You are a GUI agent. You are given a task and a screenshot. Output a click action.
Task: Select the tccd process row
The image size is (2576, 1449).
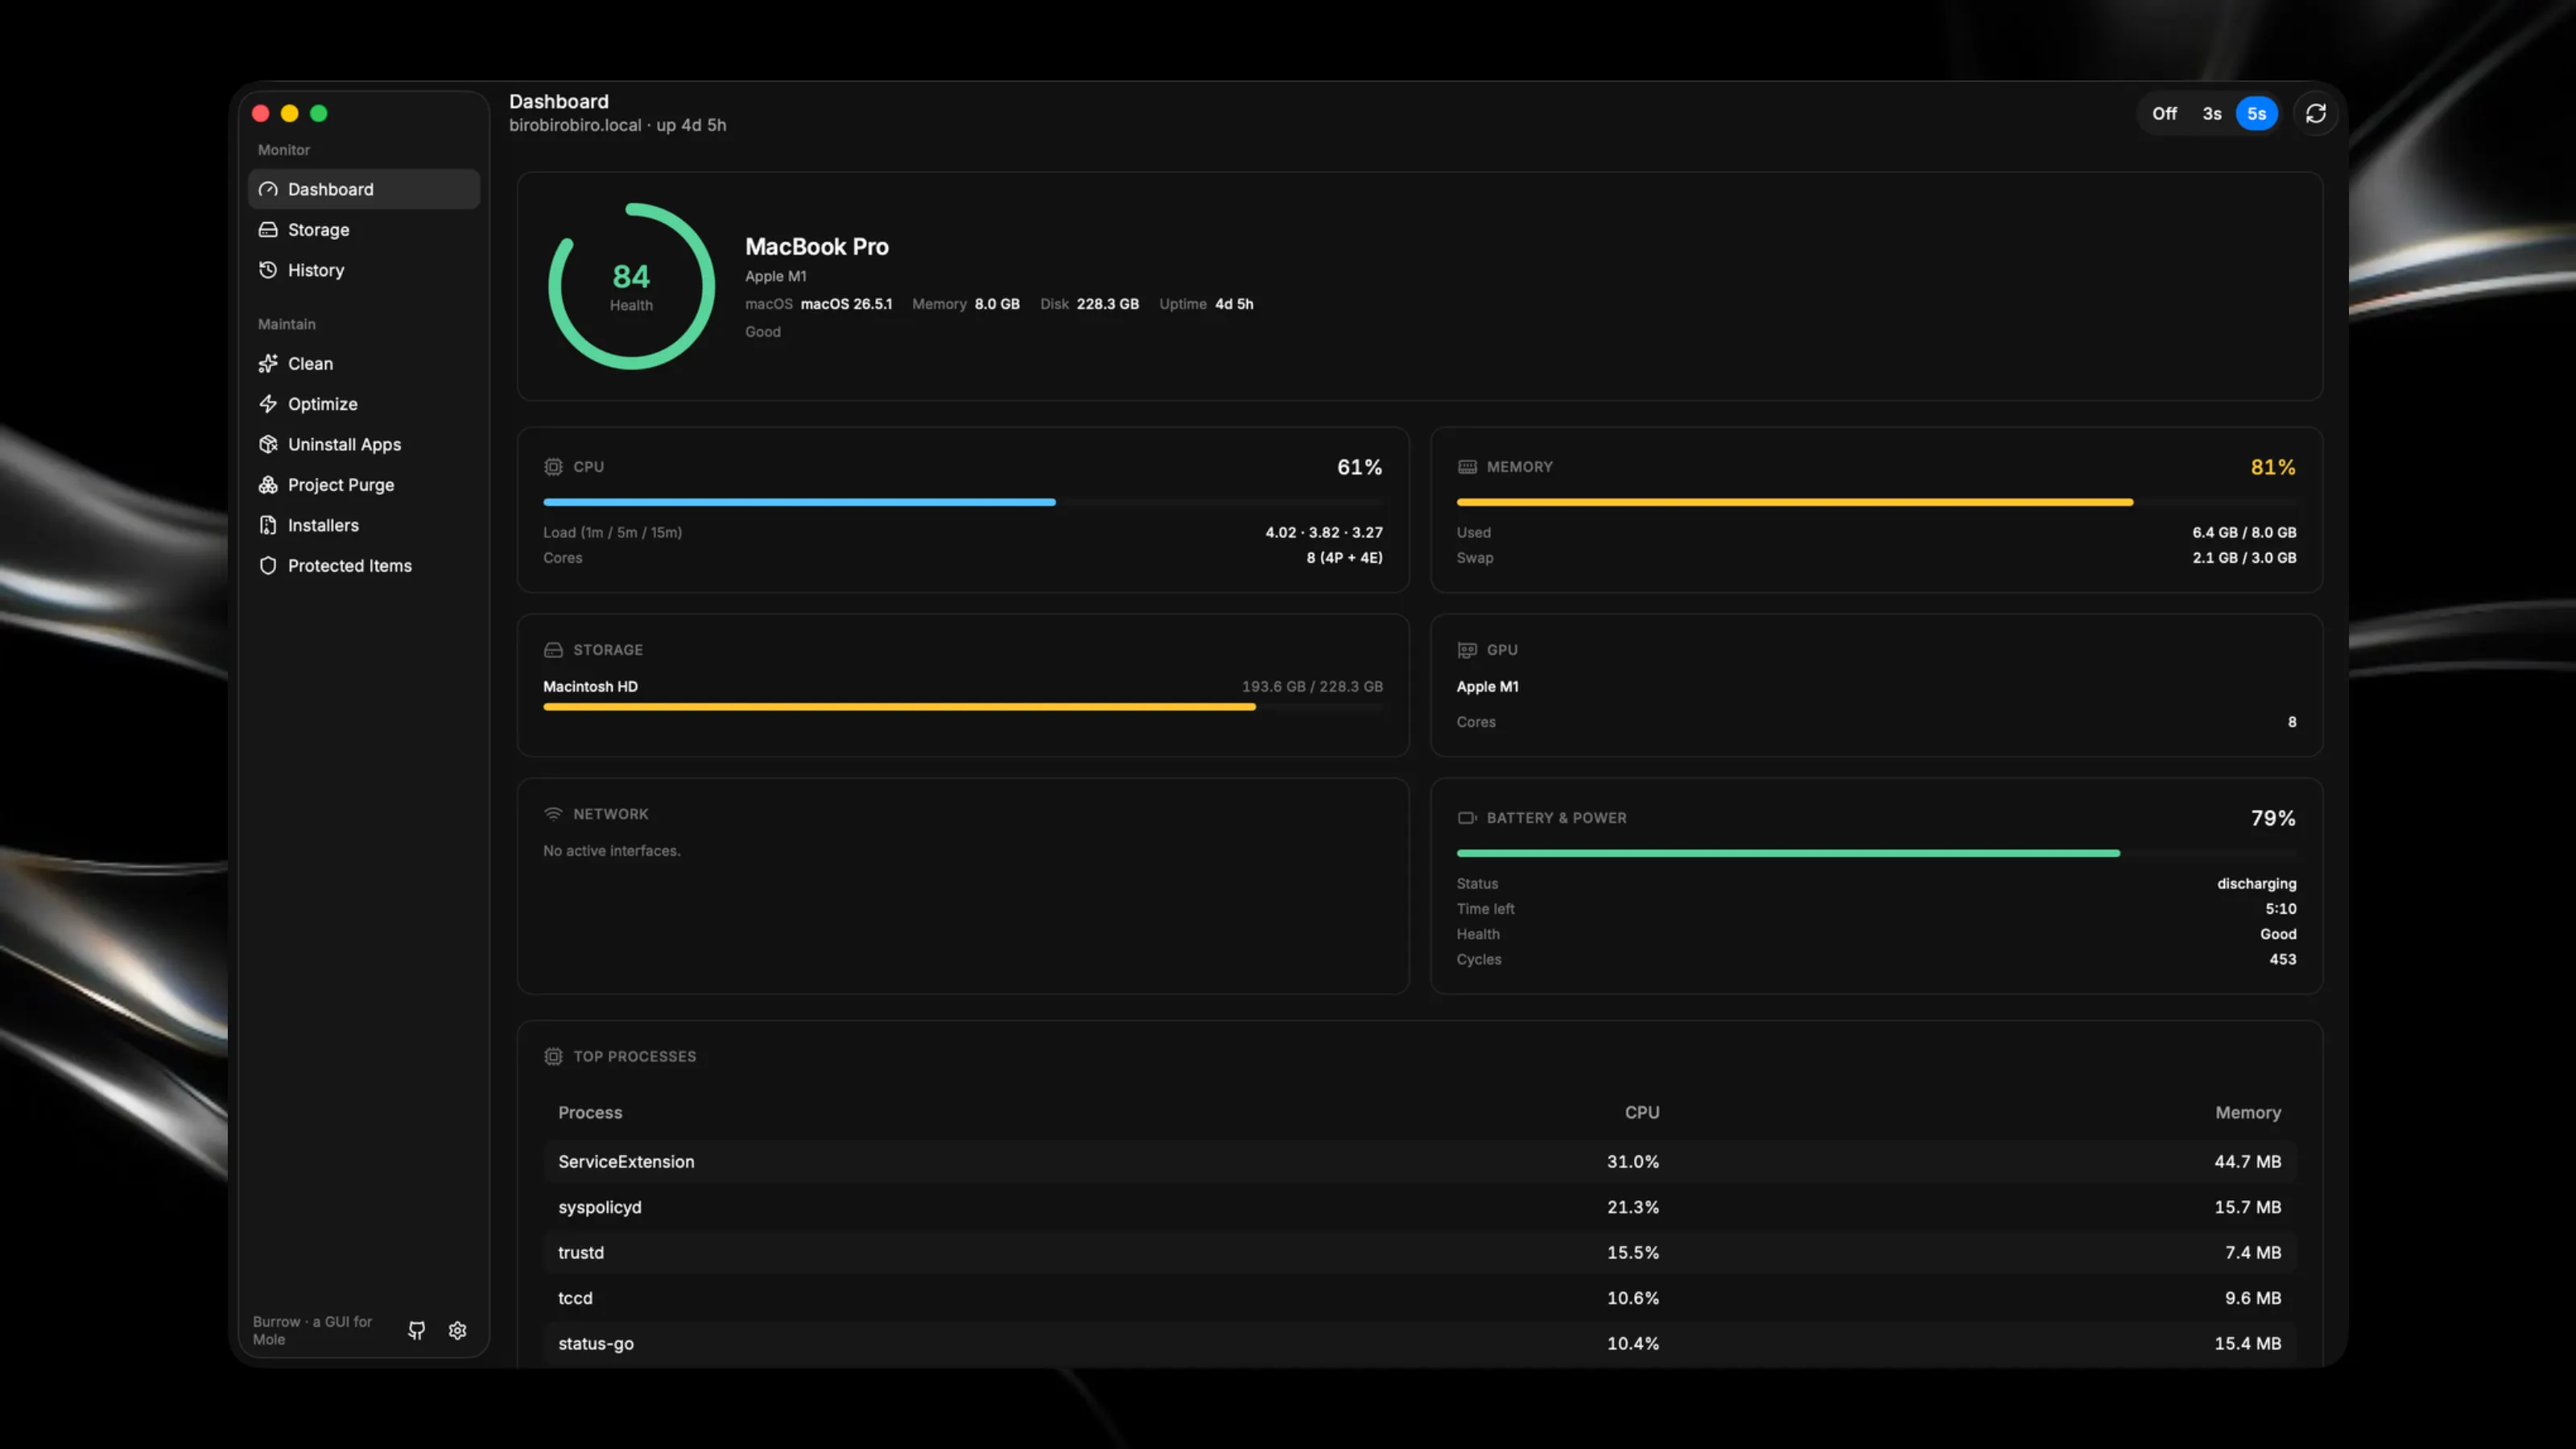click(x=1420, y=1298)
